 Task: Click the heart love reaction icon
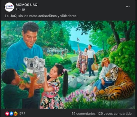pyautogui.click(x=7, y=114)
